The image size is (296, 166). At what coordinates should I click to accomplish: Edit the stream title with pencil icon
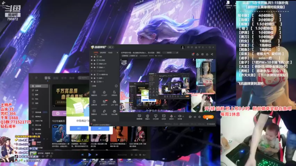177,53
